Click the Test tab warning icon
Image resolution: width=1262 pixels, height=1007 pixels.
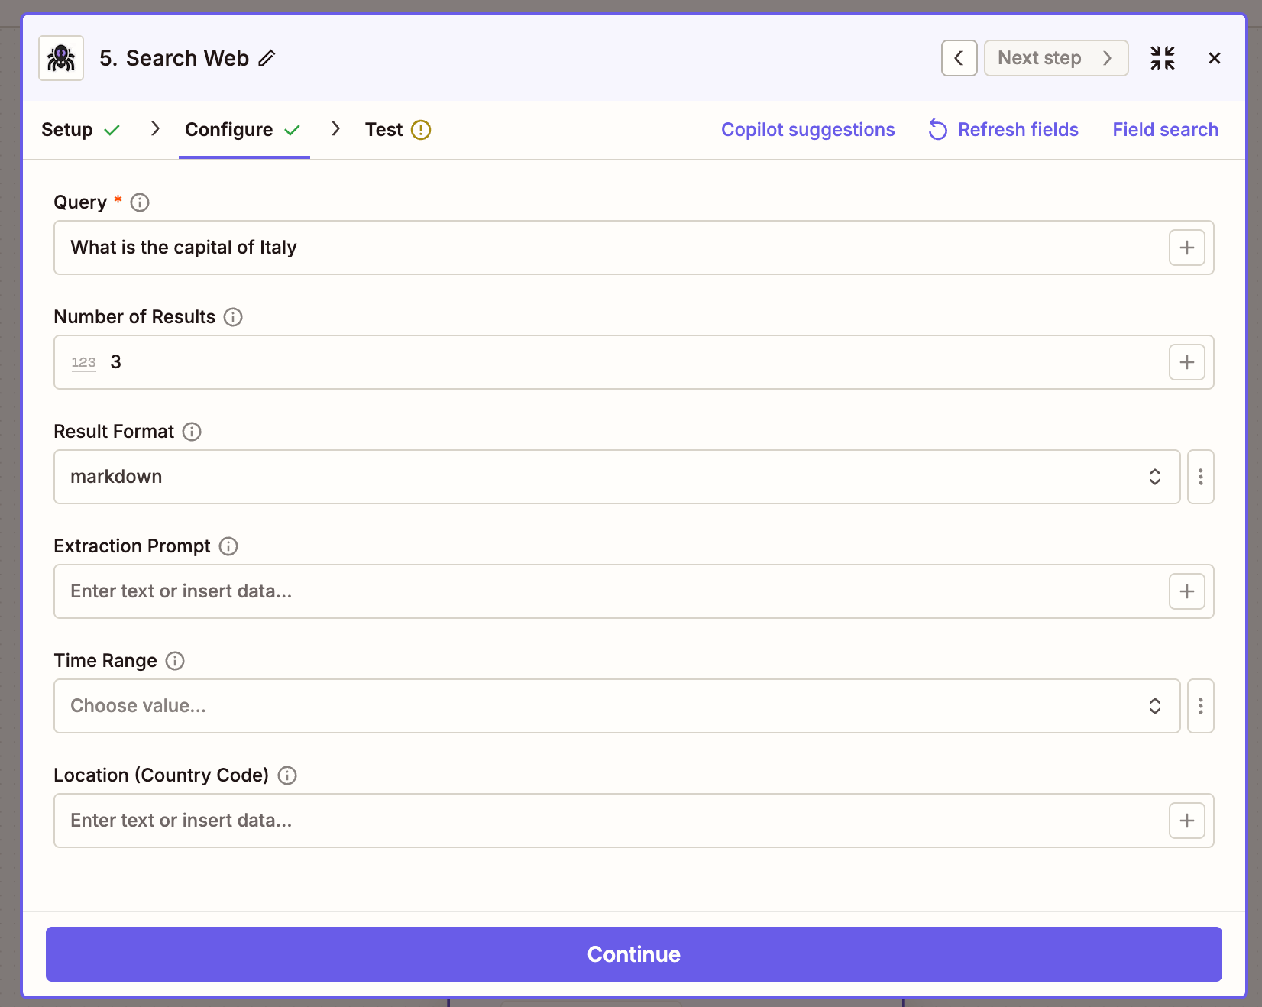[x=421, y=130]
